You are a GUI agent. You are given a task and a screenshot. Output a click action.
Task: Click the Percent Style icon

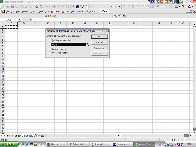pyautogui.click(x=162, y=6)
